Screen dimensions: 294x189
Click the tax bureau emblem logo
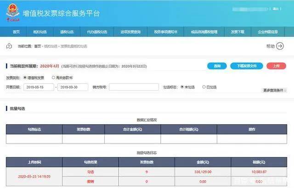[13, 13]
